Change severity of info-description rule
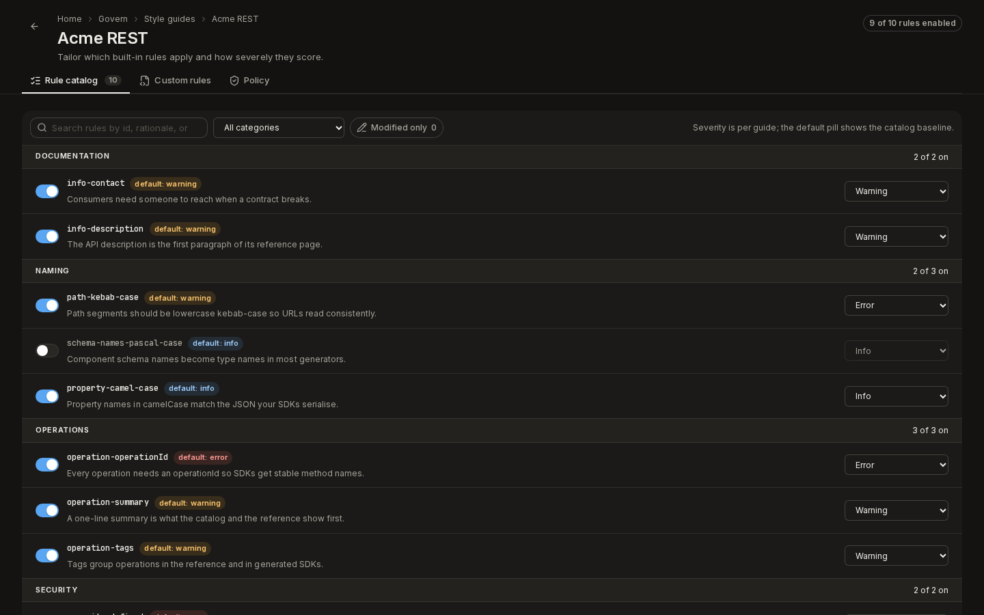 pyautogui.click(x=897, y=236)
